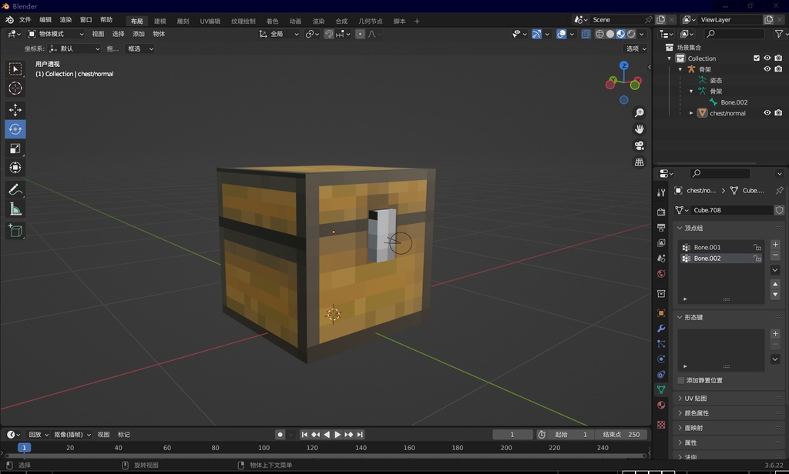
Task: Open the Physics properties tab
Action: coord(661,359)
